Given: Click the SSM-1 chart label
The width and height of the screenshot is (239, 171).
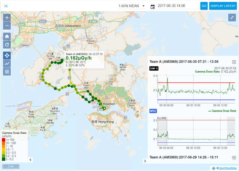Looking at the screenshot, I should 154,68.
